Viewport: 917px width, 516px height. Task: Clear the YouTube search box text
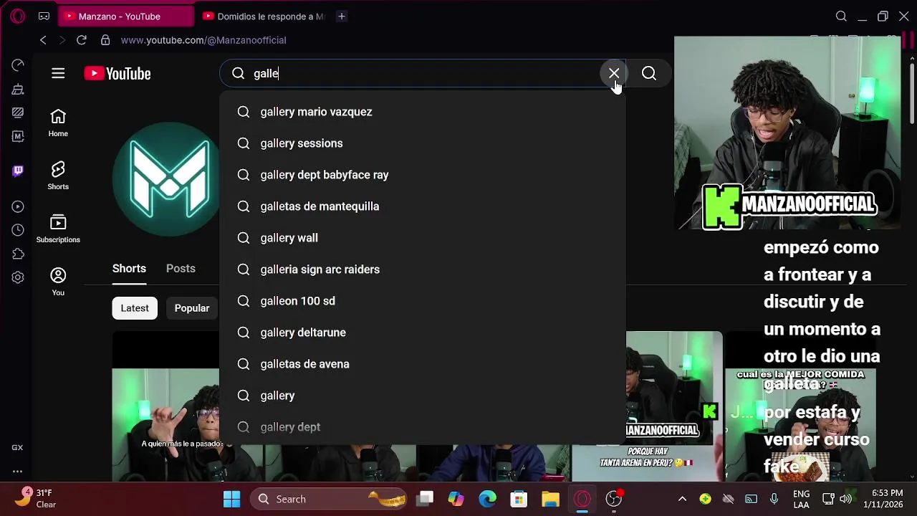pos(614,73)
